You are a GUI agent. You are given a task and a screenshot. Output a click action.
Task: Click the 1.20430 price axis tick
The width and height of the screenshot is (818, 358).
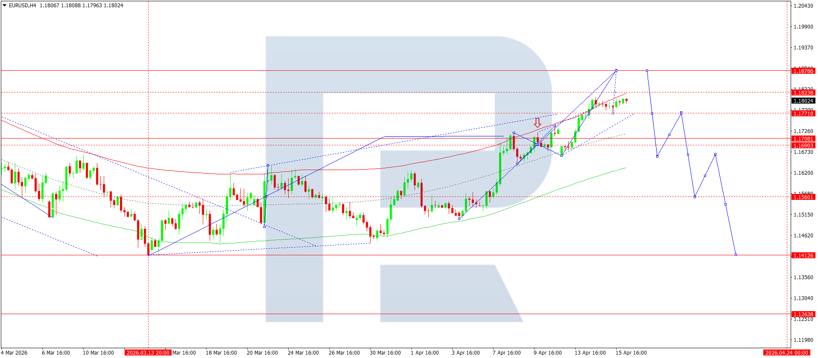803,6
